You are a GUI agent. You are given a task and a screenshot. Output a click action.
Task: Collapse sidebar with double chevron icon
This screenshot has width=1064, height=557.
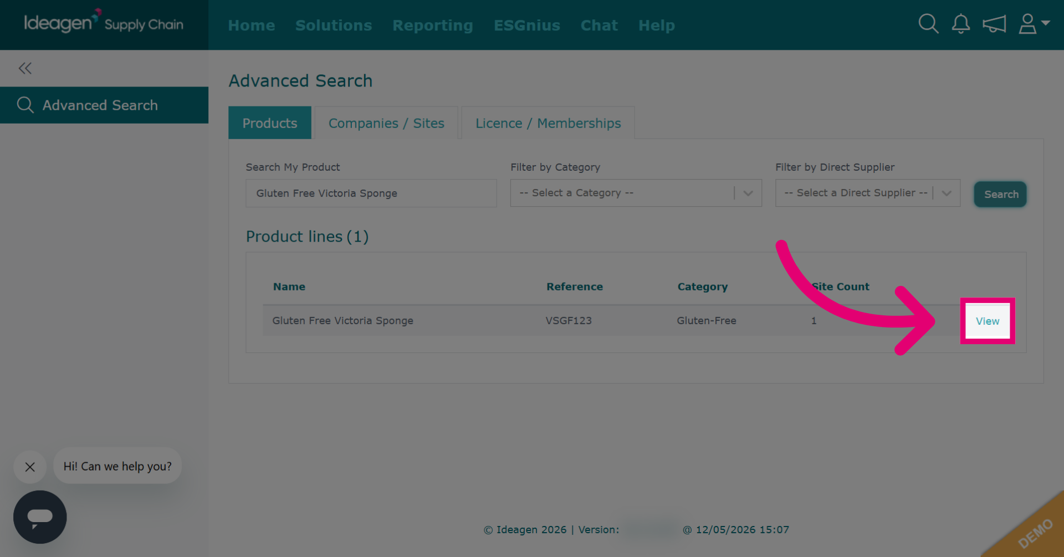pos(25,68)
